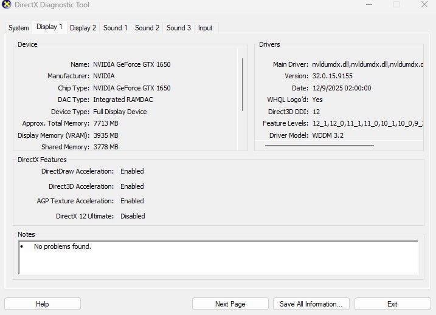
Task: Select the device name NVIDIA GeForce GTX 1650
Action: 132,64
